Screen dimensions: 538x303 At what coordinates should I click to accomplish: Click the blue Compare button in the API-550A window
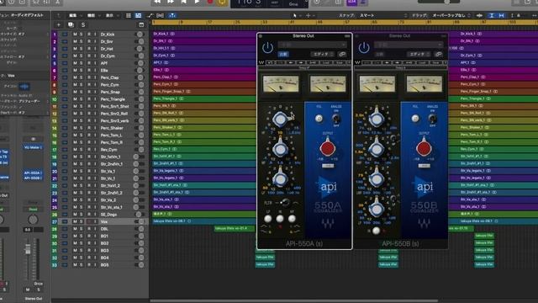[x=283, y=54]
